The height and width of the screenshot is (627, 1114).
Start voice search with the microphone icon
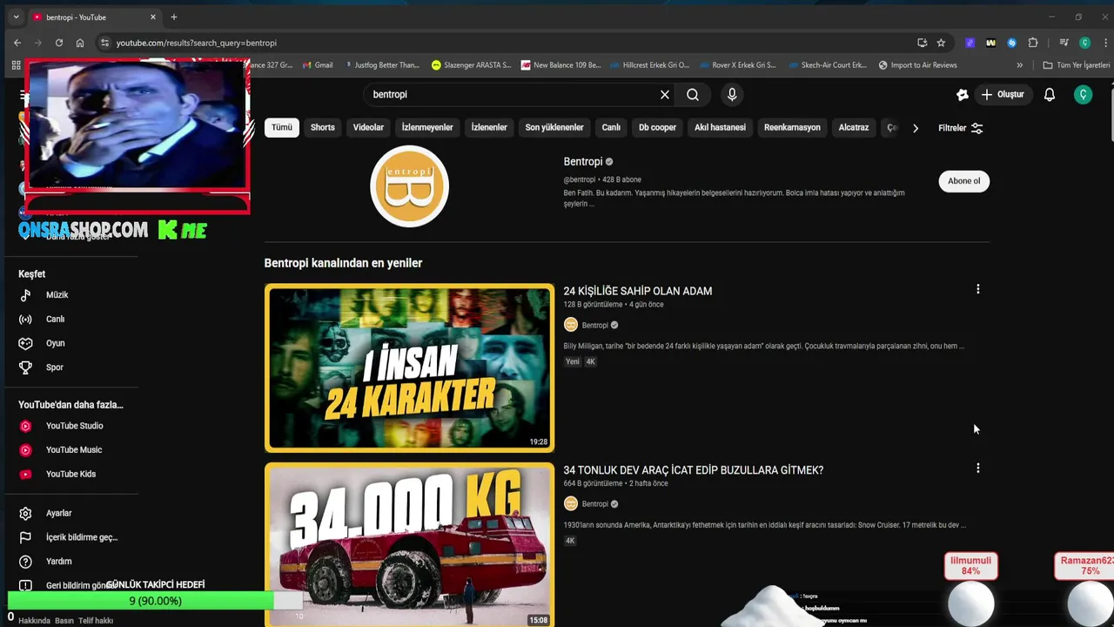[732, 94]
